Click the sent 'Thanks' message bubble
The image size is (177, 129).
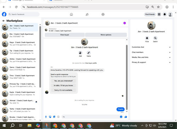(x=120, y=109)
